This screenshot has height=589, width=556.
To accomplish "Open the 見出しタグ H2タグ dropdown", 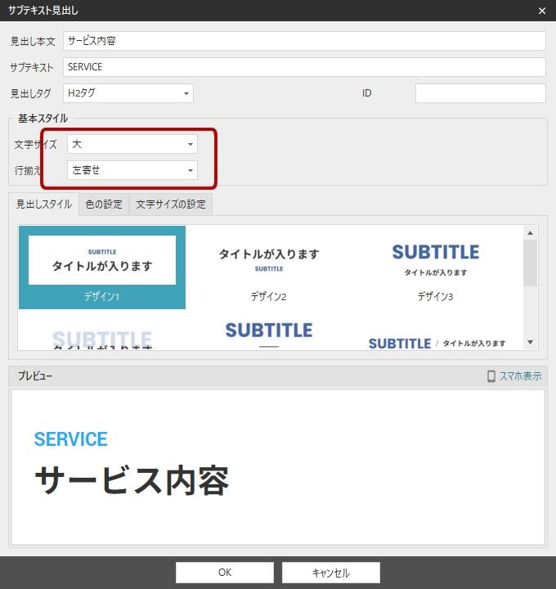I will tap(128, 93).
